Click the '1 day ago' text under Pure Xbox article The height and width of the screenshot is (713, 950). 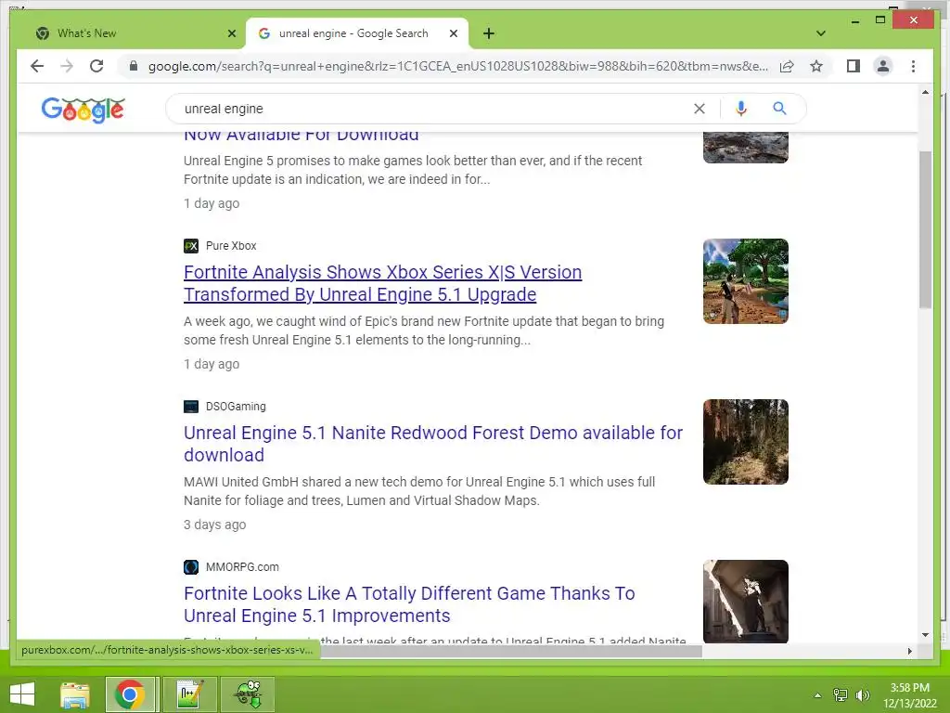[212, 364]
